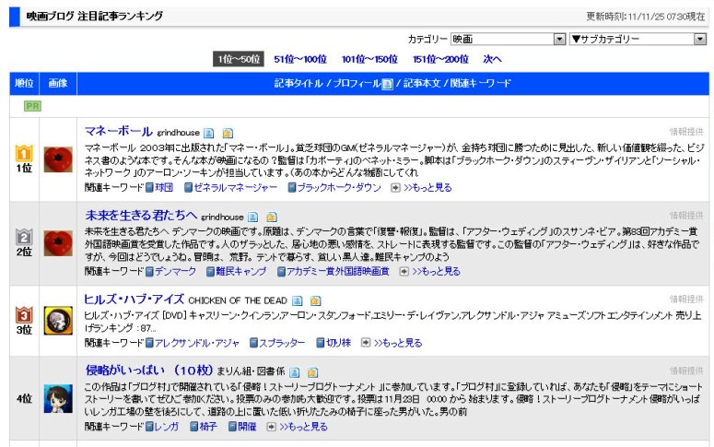Click the 1位 tomato thumbnail image
This screenshot has height=447, width=714.
(x=58, y=159)
